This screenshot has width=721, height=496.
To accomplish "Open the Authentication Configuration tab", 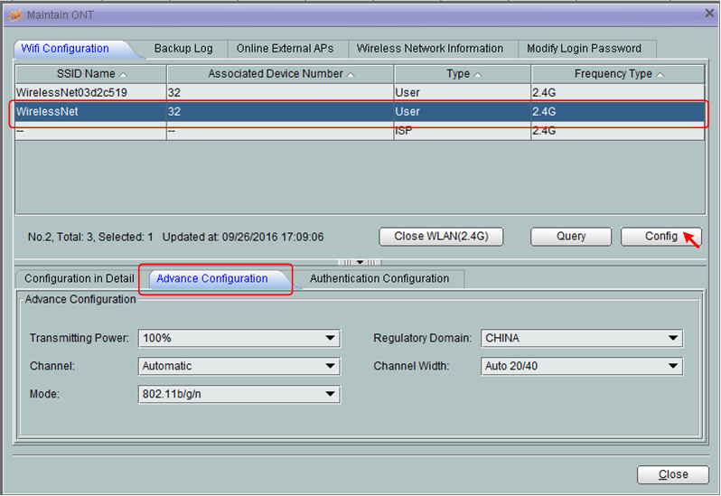I will pyautogui.click(x=379, y=279).
